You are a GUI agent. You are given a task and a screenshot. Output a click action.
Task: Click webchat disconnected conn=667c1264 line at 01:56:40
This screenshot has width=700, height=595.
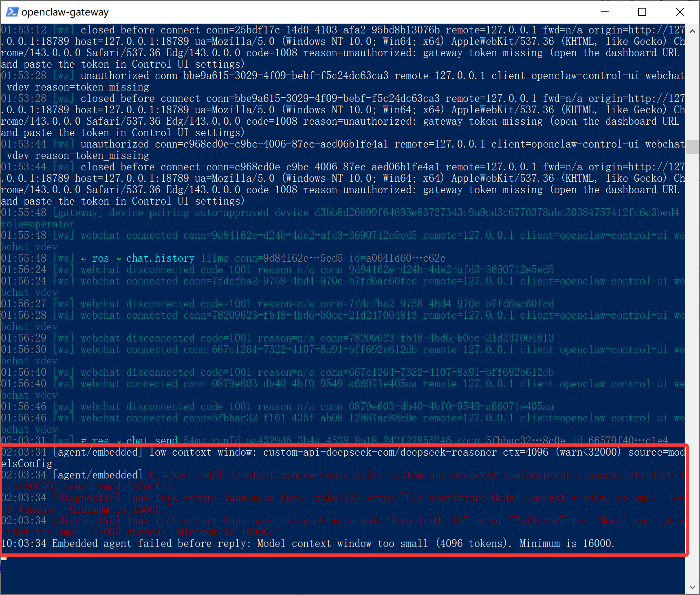[x=277, y=372]
